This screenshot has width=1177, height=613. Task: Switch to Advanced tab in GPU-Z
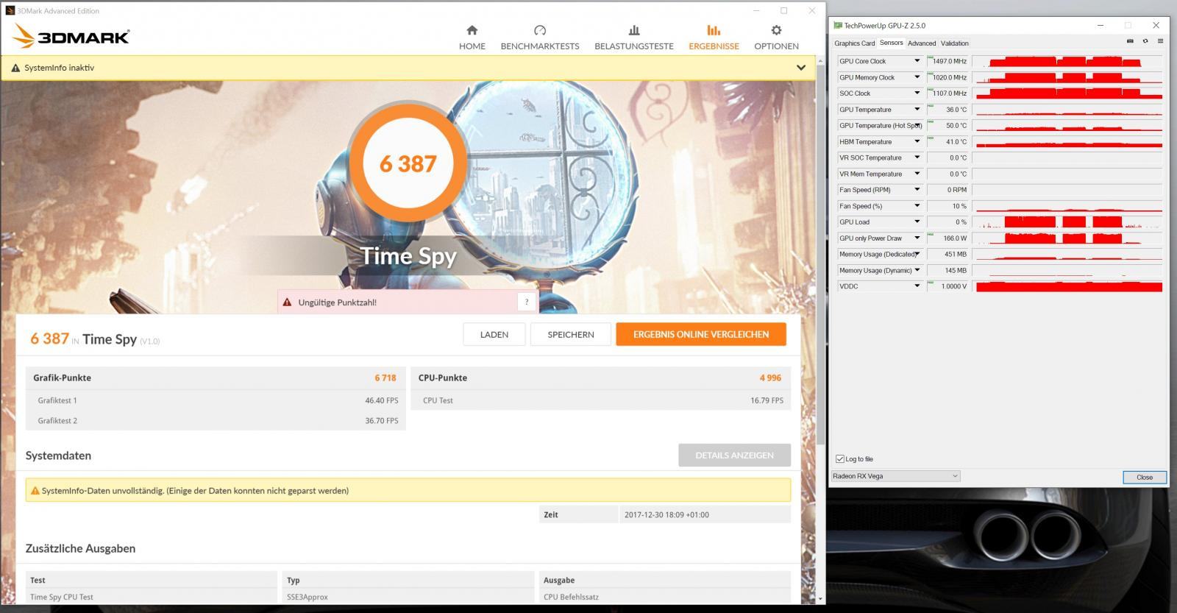922,43
